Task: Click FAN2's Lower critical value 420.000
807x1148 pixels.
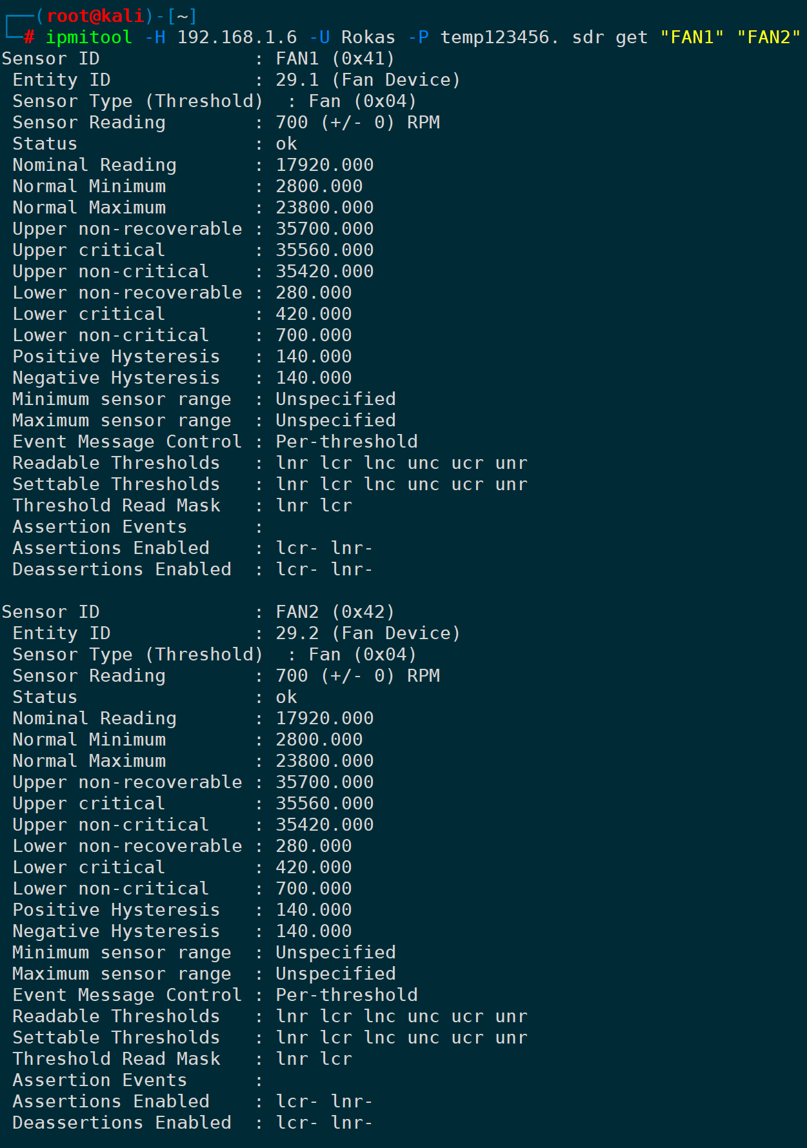Action: (x=314, y=867)
